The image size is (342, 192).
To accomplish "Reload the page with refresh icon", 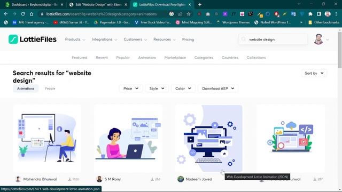I will tap(23, 14).
